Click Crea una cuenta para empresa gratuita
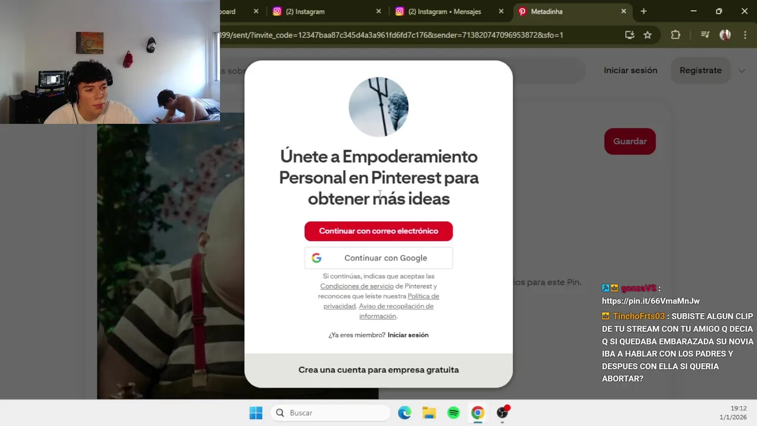Viewport: 757px width, 426px height. (x=378, y=370)
